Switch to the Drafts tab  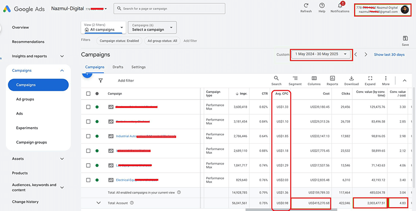118,67
